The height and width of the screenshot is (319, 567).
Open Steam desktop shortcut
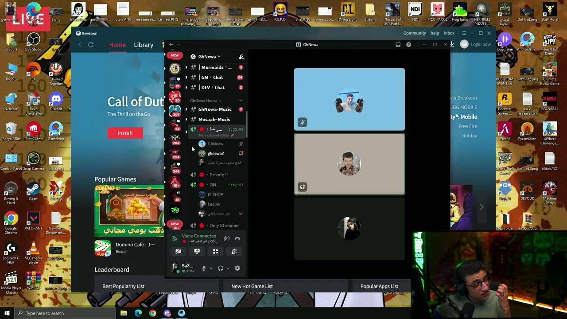point(34,191)
